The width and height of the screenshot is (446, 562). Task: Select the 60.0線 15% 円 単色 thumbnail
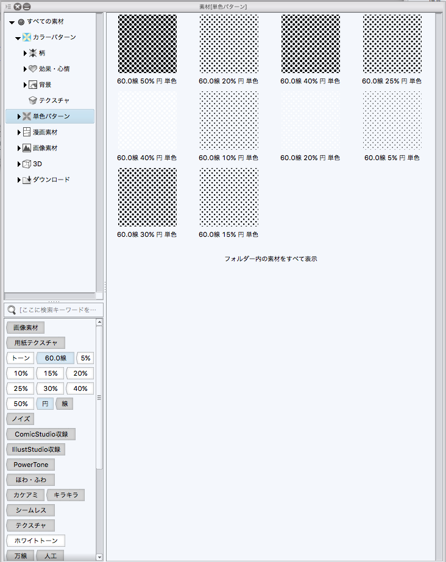click(228, 197)
